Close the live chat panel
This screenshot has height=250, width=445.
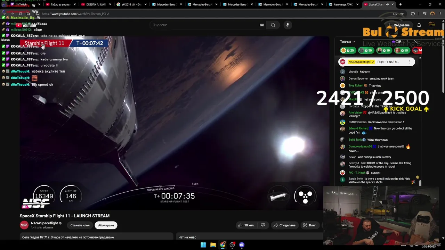pos(416,42)
